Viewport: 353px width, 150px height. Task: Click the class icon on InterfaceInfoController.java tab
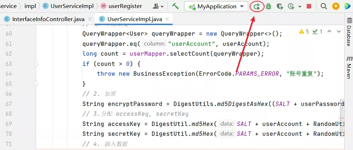(7, 19)
